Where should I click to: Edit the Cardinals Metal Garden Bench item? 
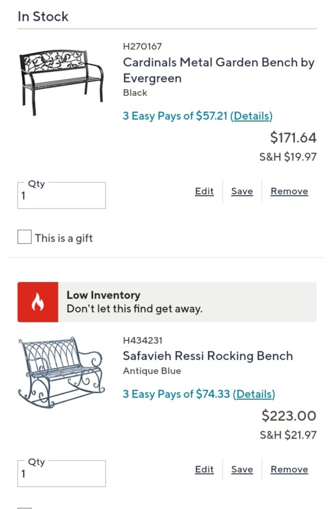204,191
